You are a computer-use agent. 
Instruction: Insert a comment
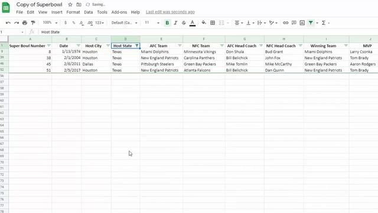pos(294,22)
